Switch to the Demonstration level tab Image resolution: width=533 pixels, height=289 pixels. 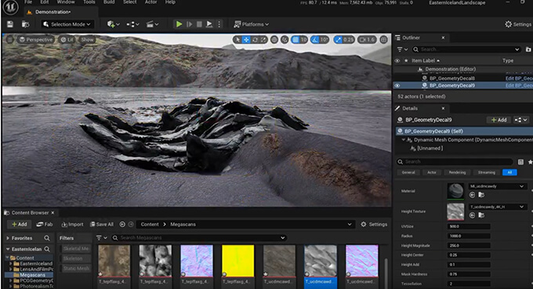pos(53,12)
